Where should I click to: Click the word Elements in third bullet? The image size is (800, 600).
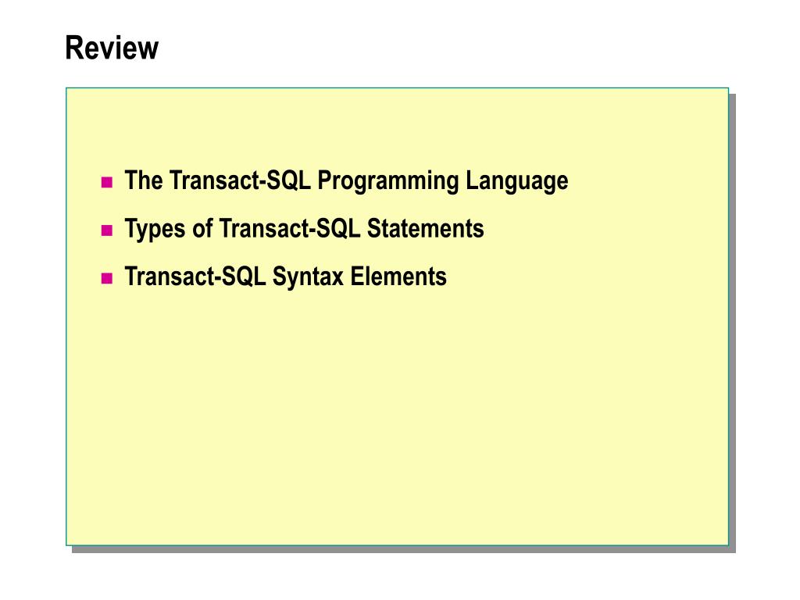tap(398, 276)
